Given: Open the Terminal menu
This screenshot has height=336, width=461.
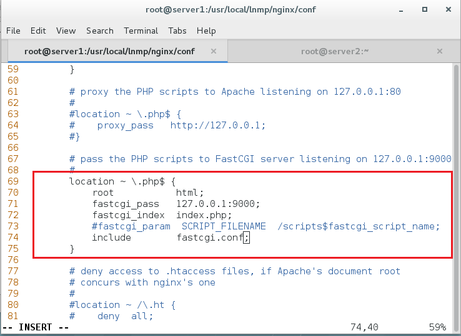Looking at the screenshot, I should pos(141,31).
